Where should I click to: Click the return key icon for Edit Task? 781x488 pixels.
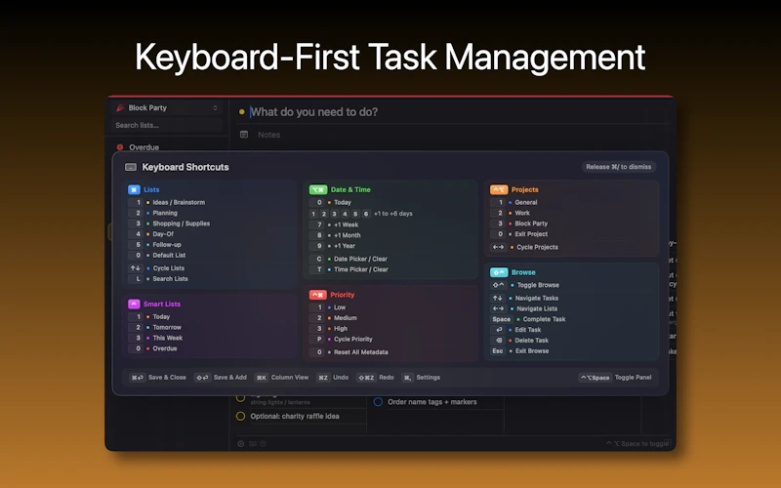[x=498, y=330]
